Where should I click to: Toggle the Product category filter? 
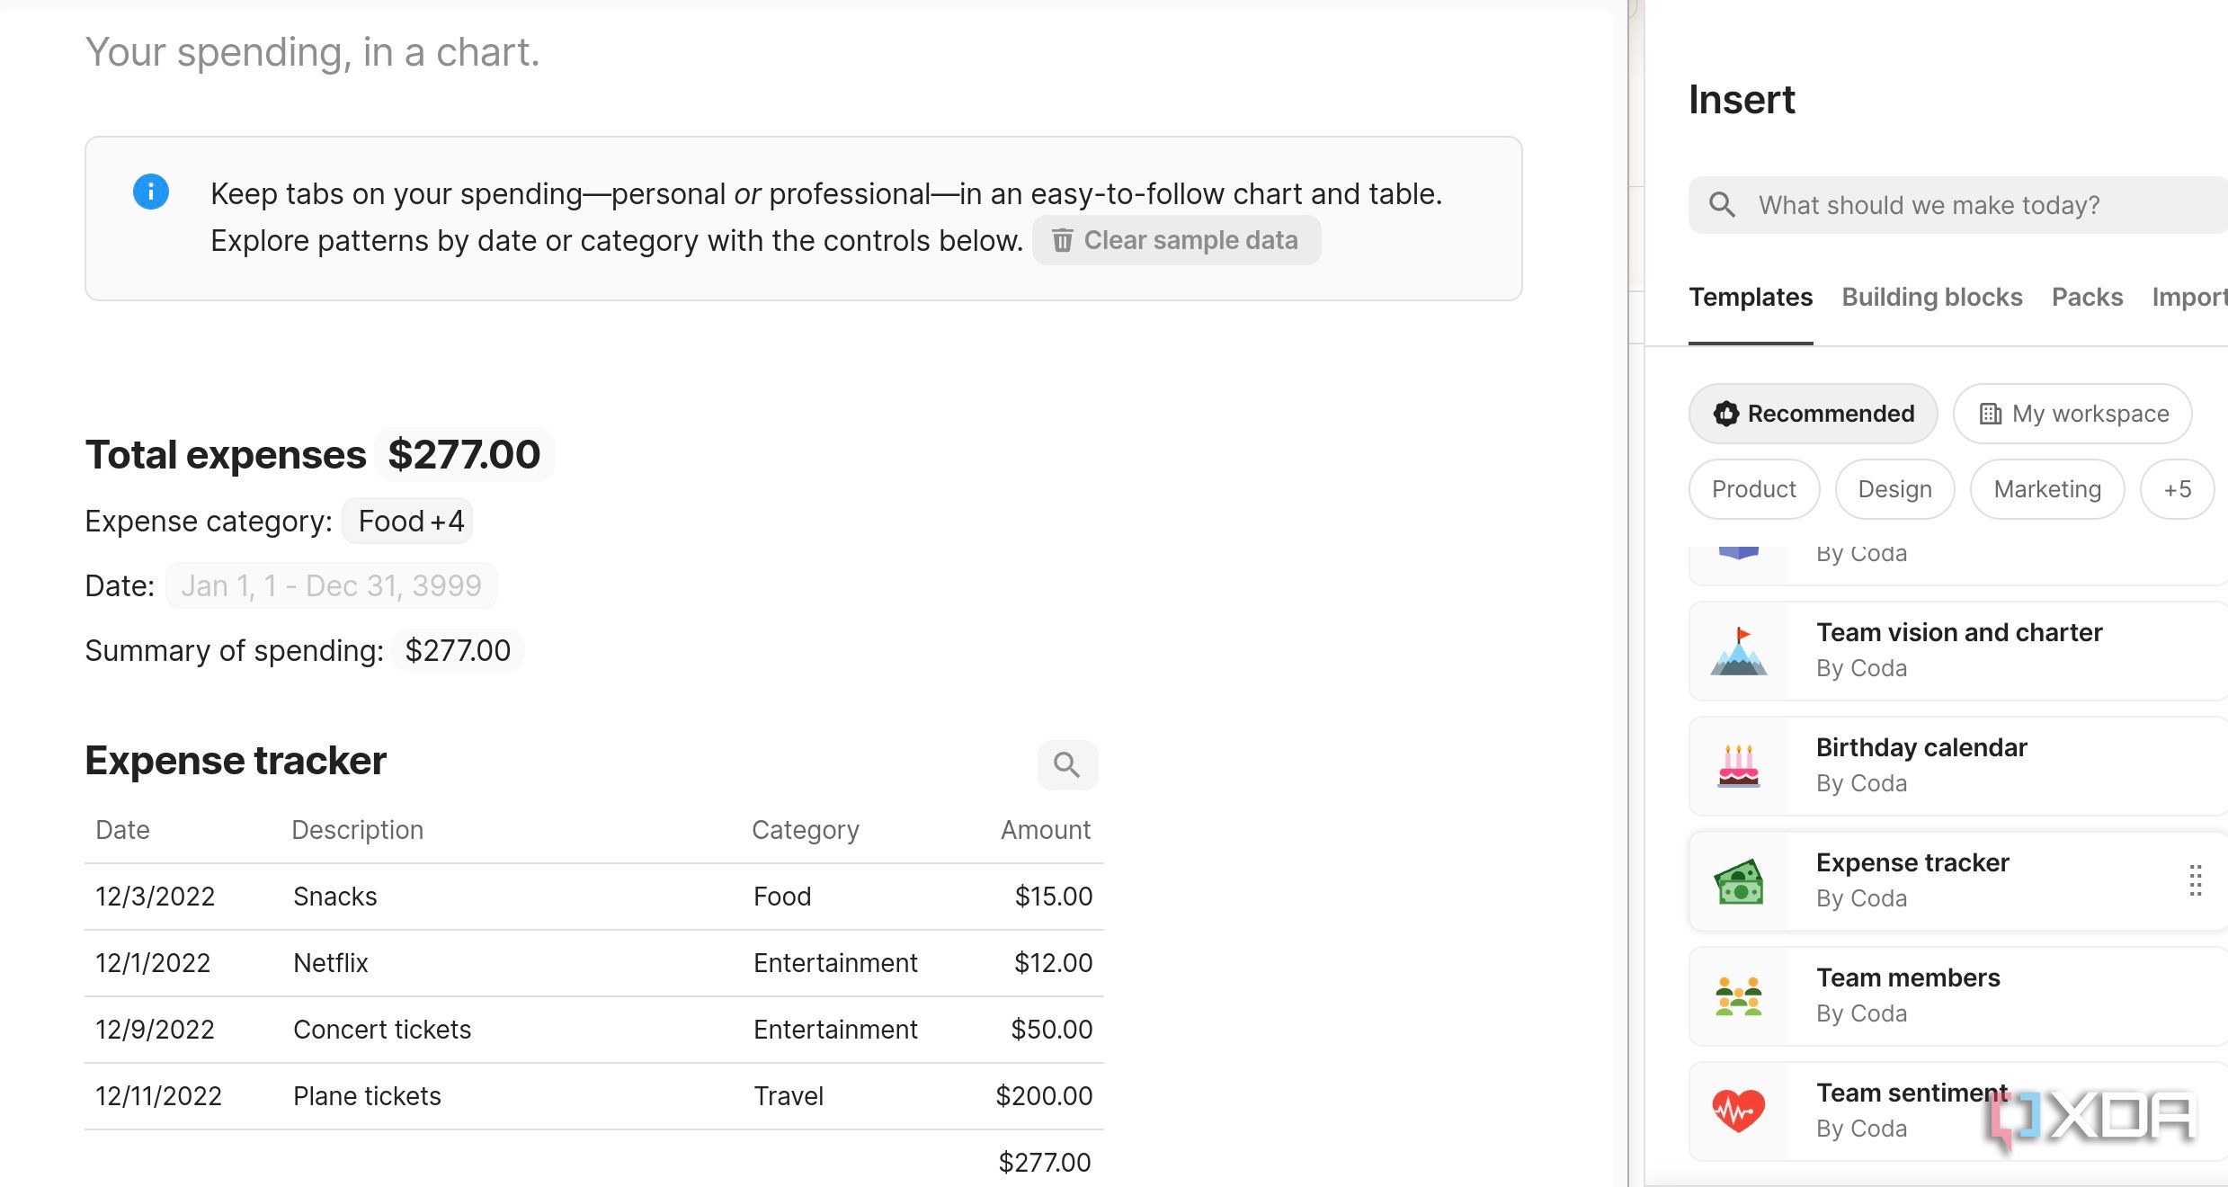click(x=1753, y=489)
